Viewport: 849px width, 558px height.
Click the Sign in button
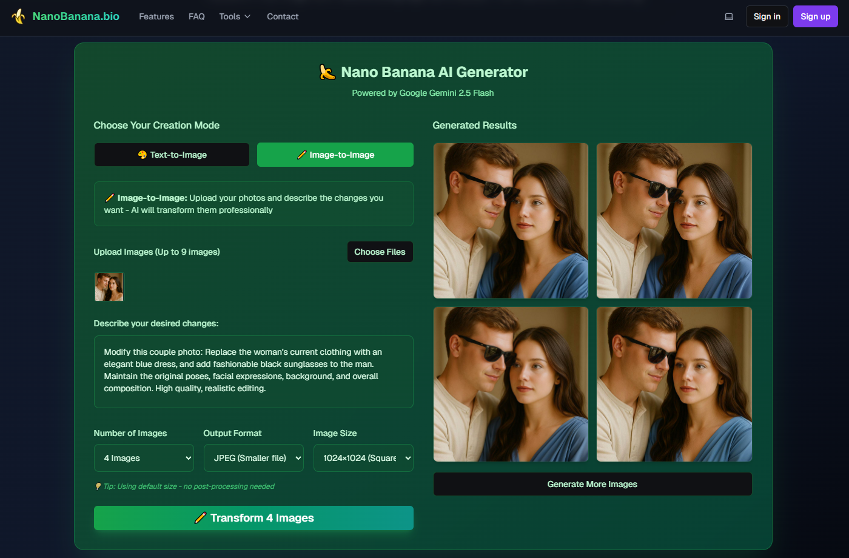coord(767,16)
